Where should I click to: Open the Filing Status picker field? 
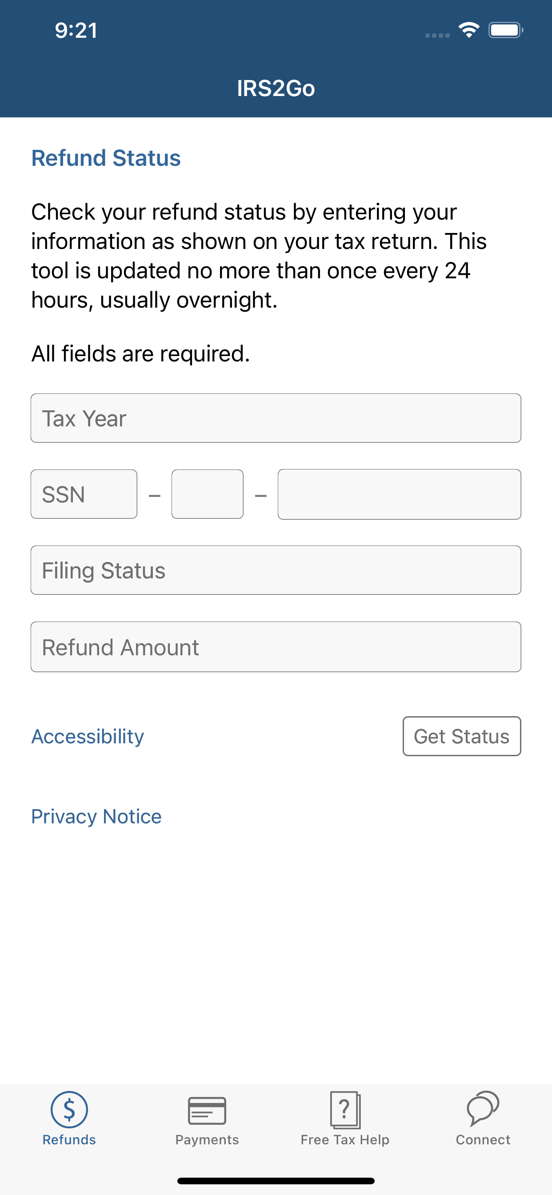point(276,570)
